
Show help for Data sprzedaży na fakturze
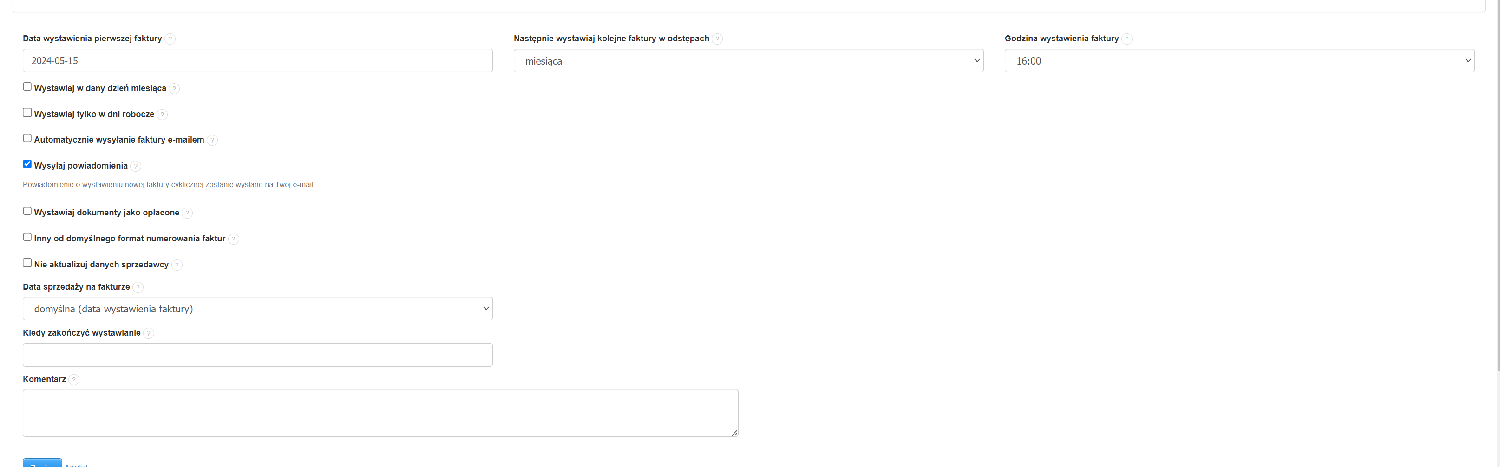point(138,287)
